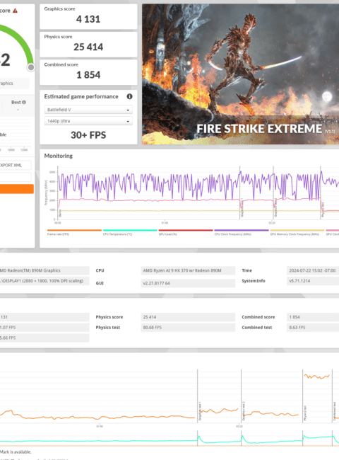Image resolution: width=339 pixels, height=460 pixels.
Task: Click the Physics score card value 25 414
Action: 88,47
